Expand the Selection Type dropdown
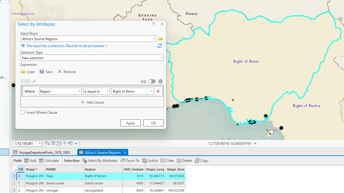The image size is (344, 193). [92, 58]
